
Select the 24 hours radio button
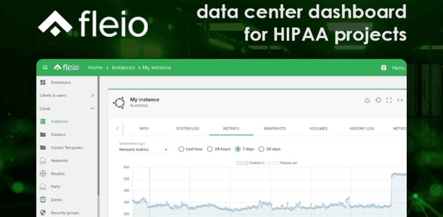[210, 149]
